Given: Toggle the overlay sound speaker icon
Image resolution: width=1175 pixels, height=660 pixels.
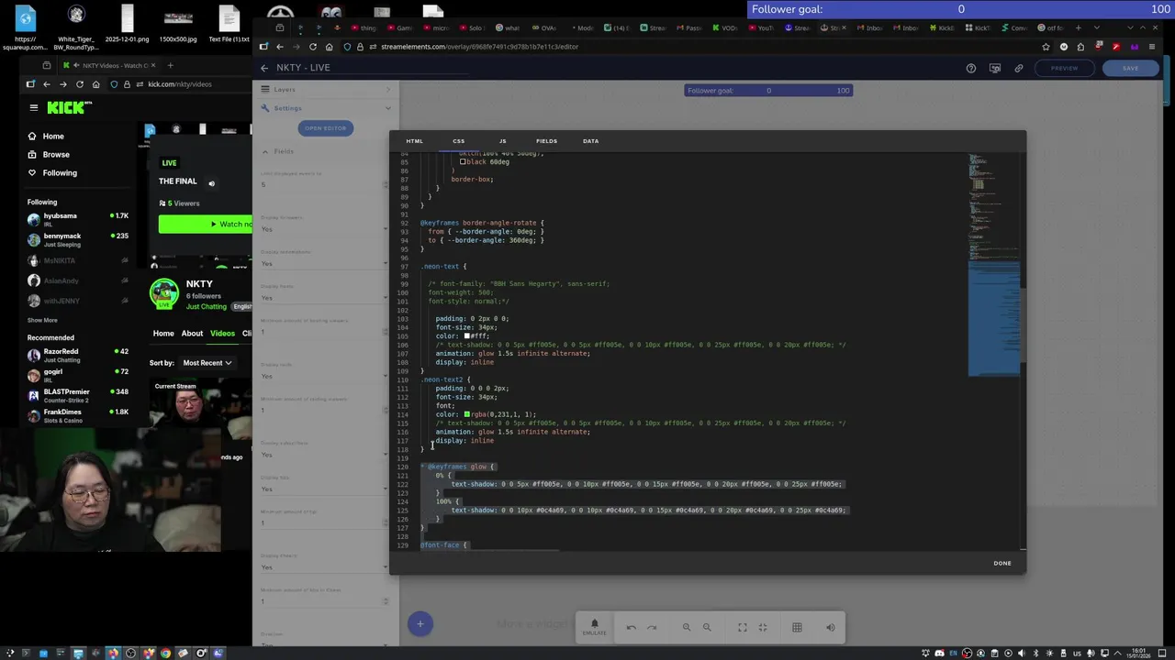Looking at the screenshot, I should tap(830, 627).
